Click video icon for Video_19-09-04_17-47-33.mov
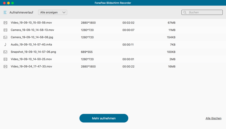 pos(5,66)
